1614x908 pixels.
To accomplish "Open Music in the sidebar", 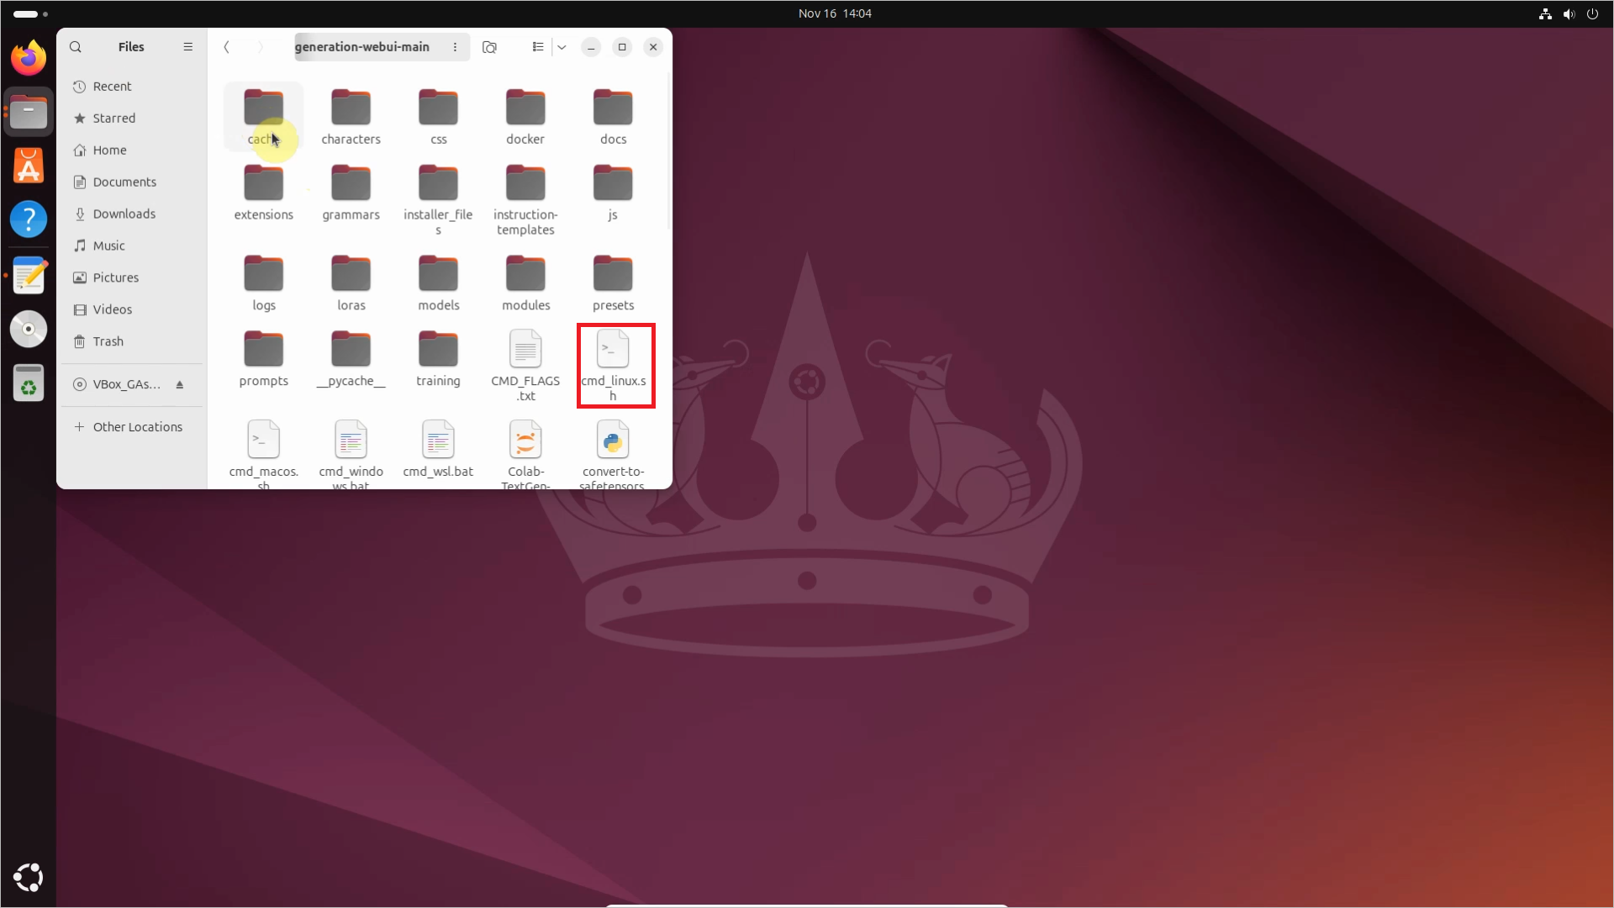I will (132, 246).
